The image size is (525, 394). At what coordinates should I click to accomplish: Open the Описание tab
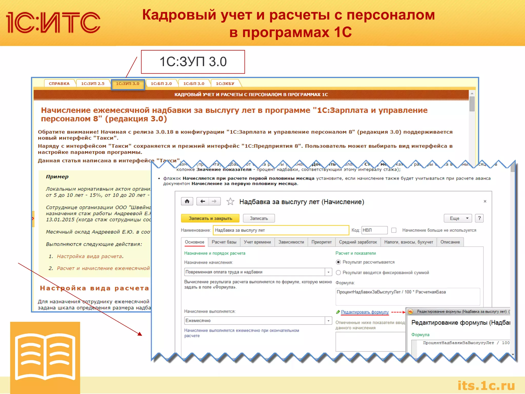tap(450, 242)
